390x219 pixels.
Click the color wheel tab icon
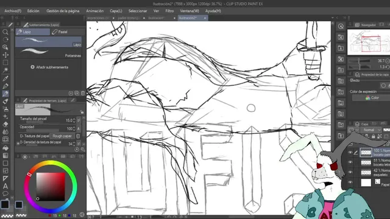pos(25,157)
